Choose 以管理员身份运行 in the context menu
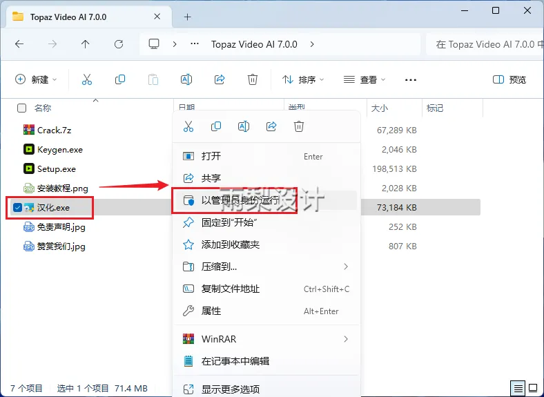Screen dimensions: 544x397 coord(266,200)
